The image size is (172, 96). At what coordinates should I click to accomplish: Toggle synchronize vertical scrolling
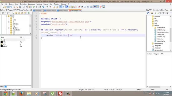click(54, 7)
